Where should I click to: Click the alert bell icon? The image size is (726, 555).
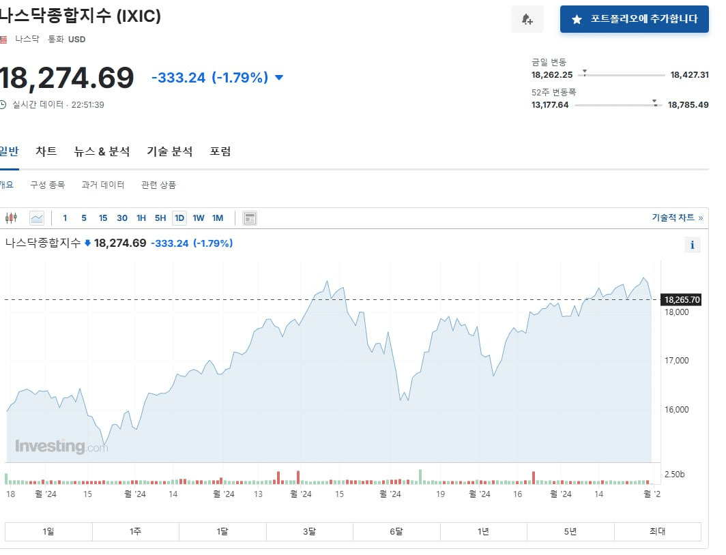[x=527, y=19]
